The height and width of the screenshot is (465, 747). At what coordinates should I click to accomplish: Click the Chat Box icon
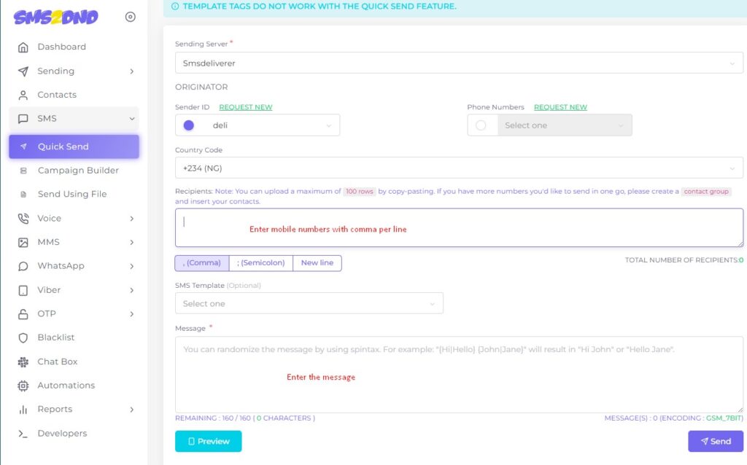tap(23, 362)
